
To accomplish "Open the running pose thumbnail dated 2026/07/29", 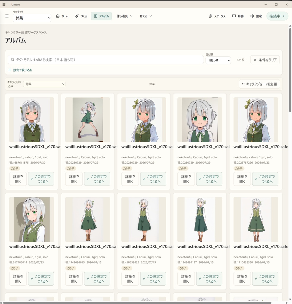I will [x=88, y=120].
